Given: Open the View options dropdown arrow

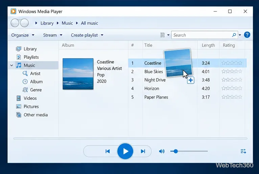Looking at the screenshot, I should (168, 35).
